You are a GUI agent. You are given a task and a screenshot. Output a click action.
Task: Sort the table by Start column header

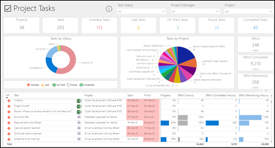[x=130, y=96]
